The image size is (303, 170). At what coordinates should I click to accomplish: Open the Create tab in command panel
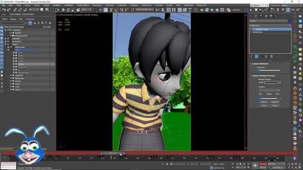251,16
